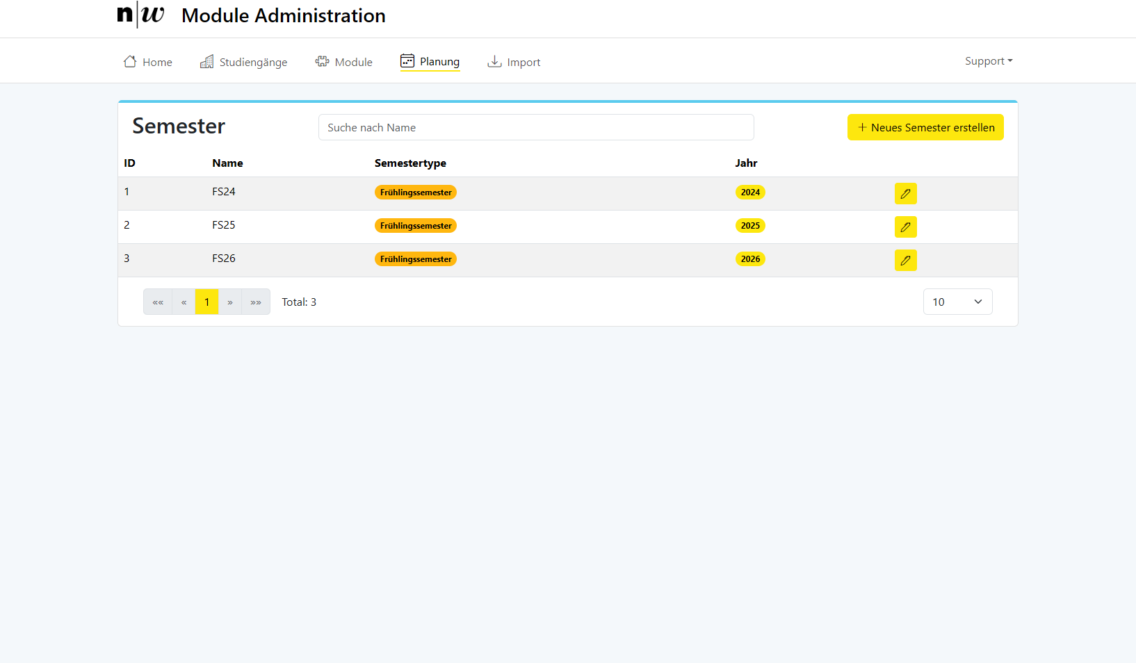The image size is (1136, 663).
Task: Click the 2026 year badge
Action: pos(750,259)
